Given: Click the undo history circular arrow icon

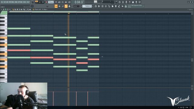Looking at the screenshot, I should click(119, 2).
